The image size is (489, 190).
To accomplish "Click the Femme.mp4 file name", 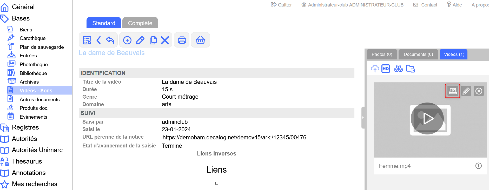I will [395, 166].
